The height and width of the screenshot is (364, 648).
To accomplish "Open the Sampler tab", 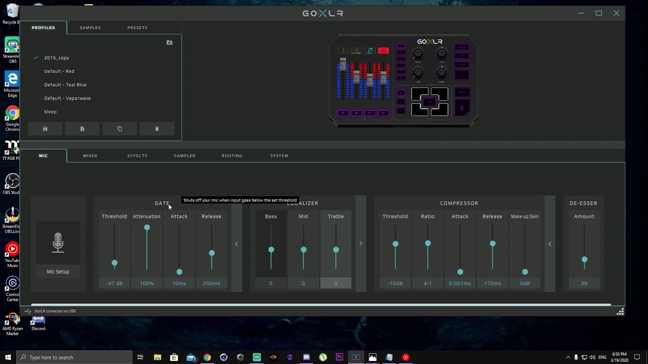I will [185, 156].
